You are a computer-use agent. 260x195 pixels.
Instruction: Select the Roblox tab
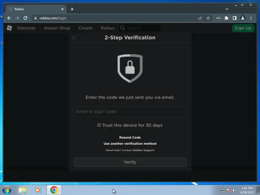click(x=36, y=9)
